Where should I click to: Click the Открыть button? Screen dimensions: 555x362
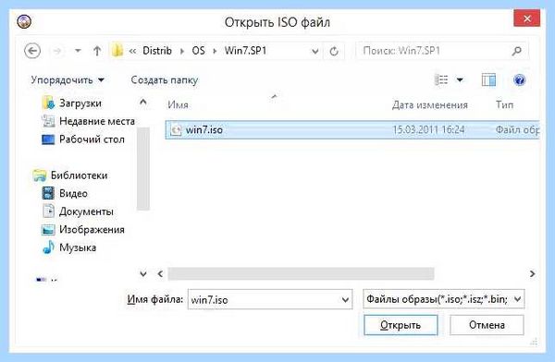(401, 325)
